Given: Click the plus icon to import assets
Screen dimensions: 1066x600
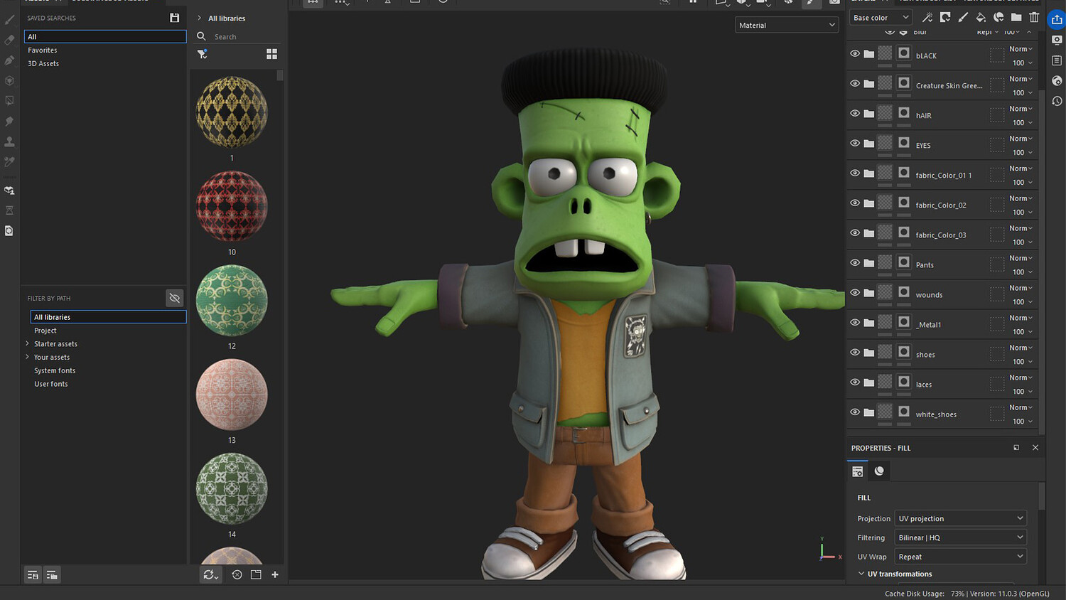Looking at the screenshot, I should [275, 574].
